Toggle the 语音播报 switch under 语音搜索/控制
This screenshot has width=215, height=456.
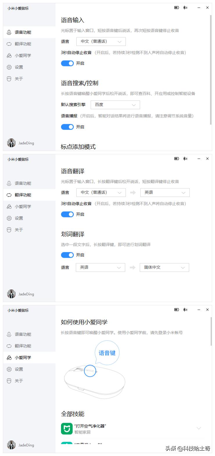coord(67,127)
